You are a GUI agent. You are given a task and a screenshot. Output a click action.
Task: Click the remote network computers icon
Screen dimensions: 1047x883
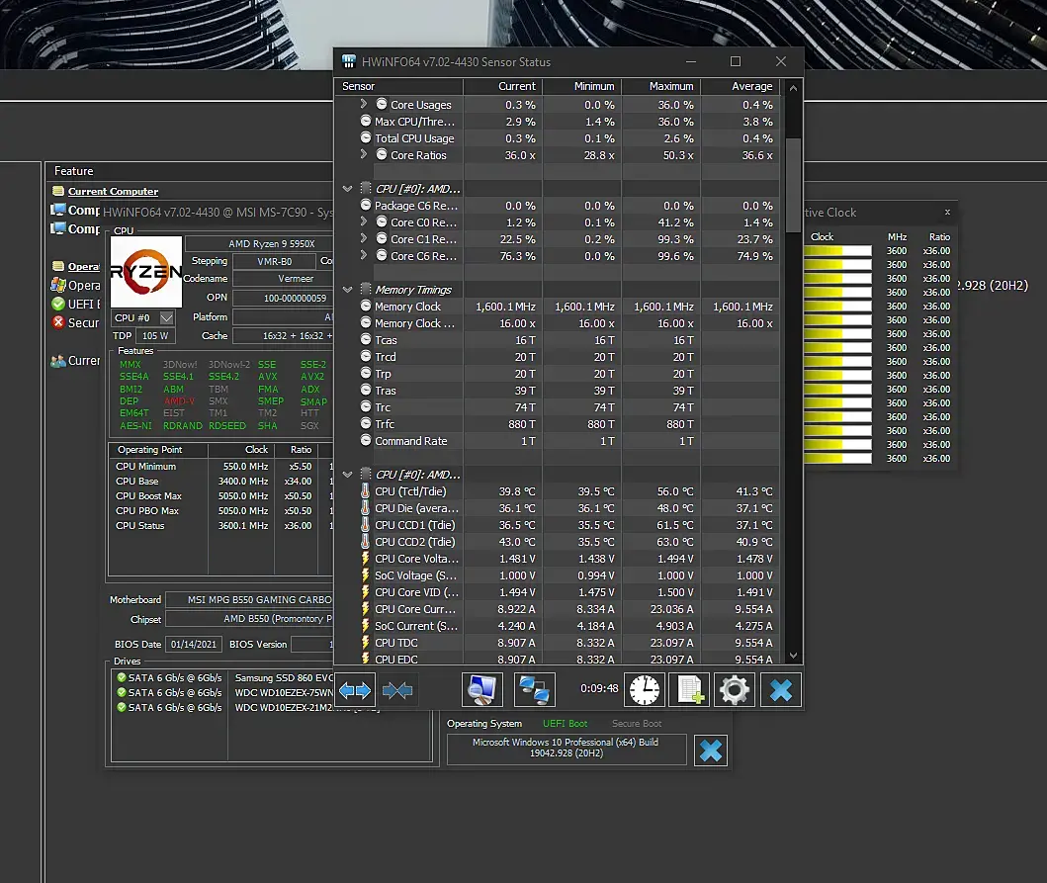[535, 689]
